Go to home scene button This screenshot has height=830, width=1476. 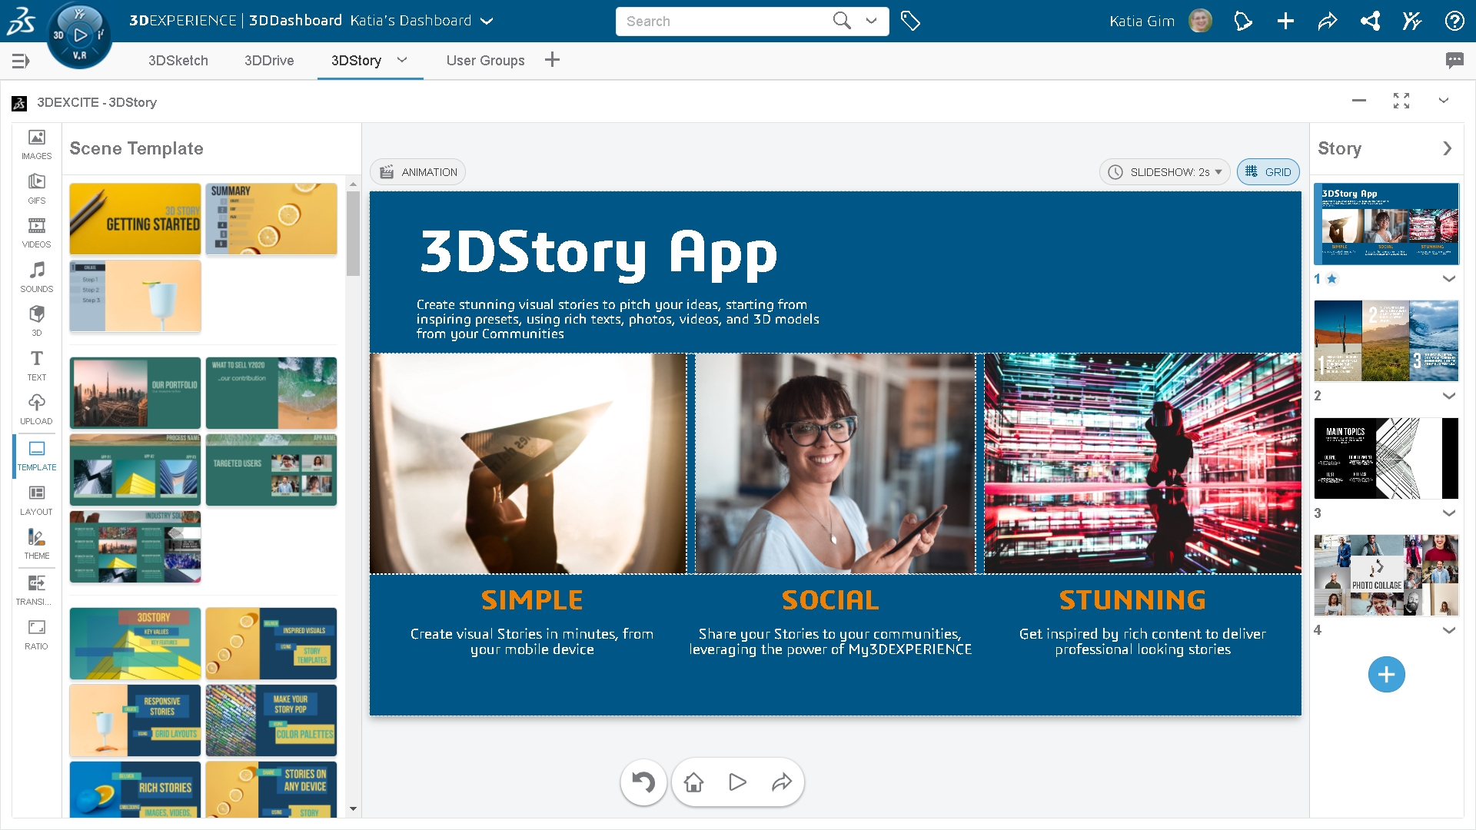[x=693, y=782]
